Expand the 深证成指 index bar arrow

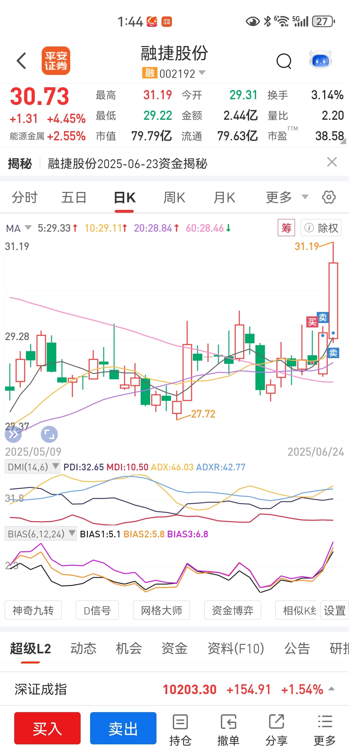click(x=332, y=688)
